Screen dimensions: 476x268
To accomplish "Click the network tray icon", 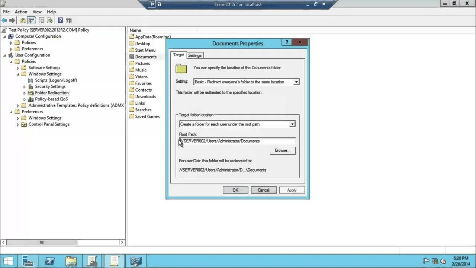I will click(435, 261).
